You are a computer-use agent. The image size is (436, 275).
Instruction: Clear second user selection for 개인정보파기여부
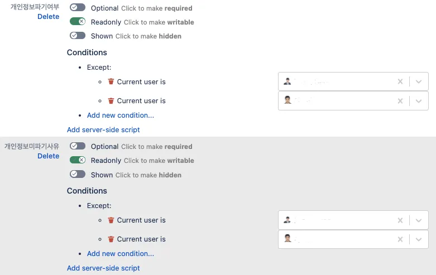(x=400, y=101)
